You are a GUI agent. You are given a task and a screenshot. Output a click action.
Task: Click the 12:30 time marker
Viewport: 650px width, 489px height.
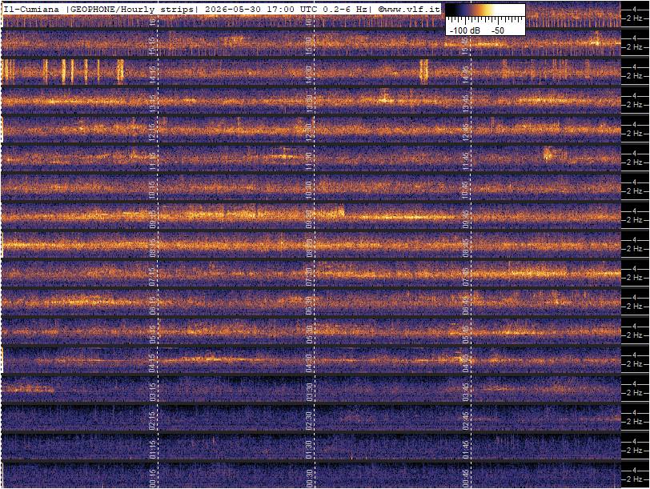click(309, 132)
